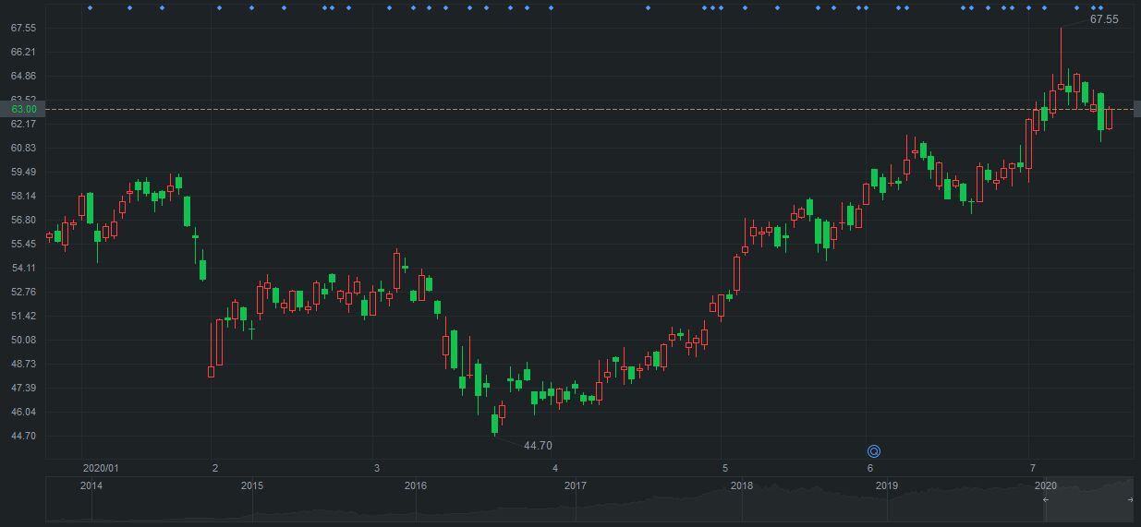Click the blue circular event icon near June

874,451
